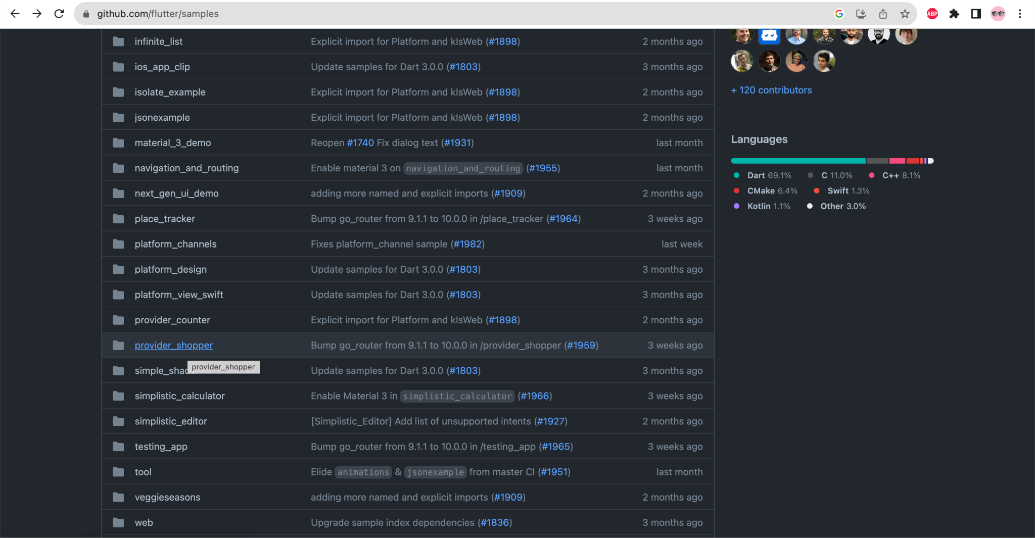Open Chrome three-dot menu
Viewport: 1035px width, 538px height.
click(1020, 14)
